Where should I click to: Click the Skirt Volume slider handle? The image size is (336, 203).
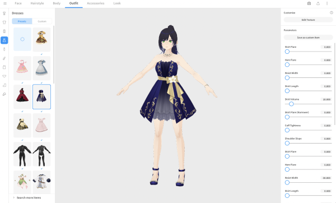click(x=291, y=104)
